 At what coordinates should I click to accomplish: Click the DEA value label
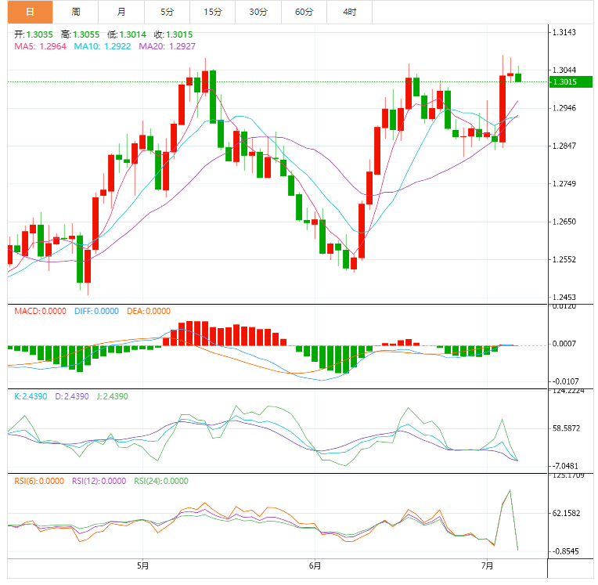click(148, 311)
